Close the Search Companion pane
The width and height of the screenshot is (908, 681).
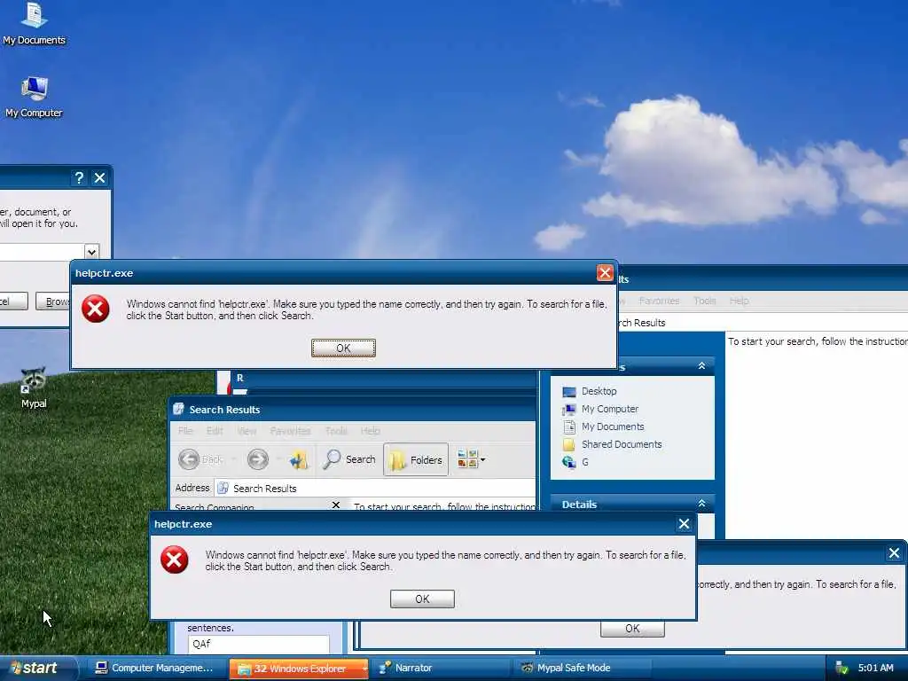tap(336, 505)
